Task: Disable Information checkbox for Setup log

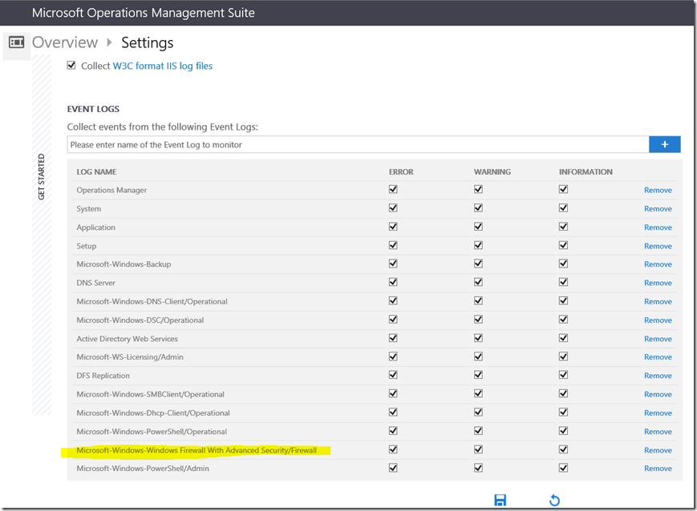Action: tap(563, 245)
